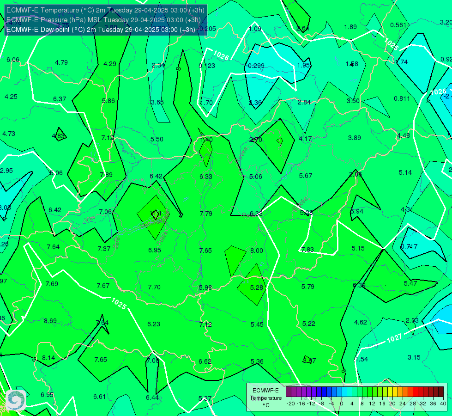Click the temperature value 4.25
Image resolution: width=452 pixels, height=416 pixels.
[11, 97]
